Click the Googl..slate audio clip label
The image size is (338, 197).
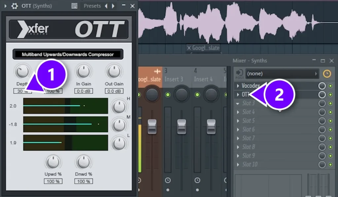coord(203,48)
